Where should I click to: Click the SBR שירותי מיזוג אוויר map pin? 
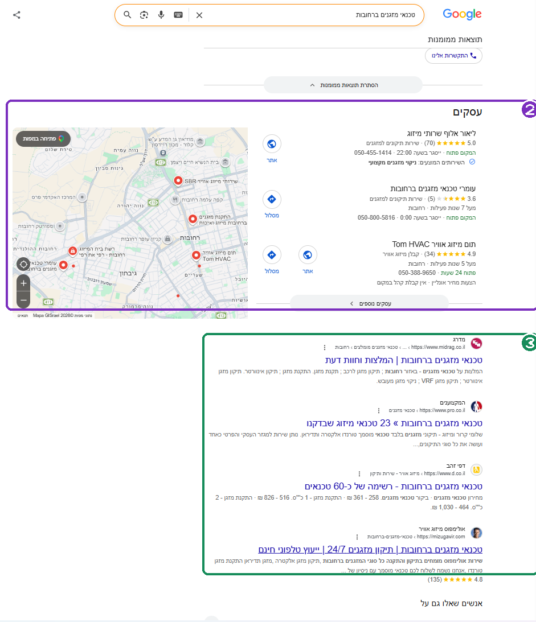point(178,181)
